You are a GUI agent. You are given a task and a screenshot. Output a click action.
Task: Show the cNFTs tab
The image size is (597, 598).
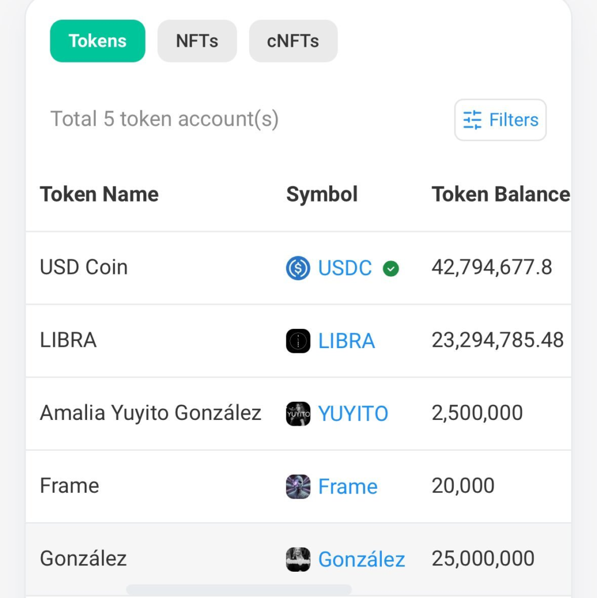[293, 41]
